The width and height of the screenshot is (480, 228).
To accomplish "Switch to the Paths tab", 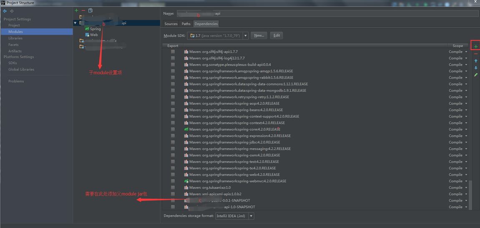I will point(186,24).
